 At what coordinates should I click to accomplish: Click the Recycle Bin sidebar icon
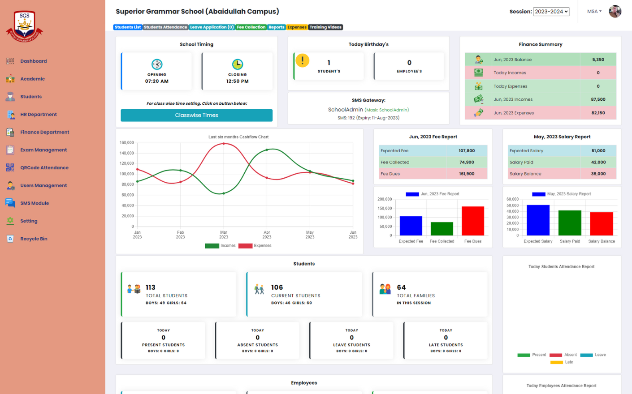point(10,239)
